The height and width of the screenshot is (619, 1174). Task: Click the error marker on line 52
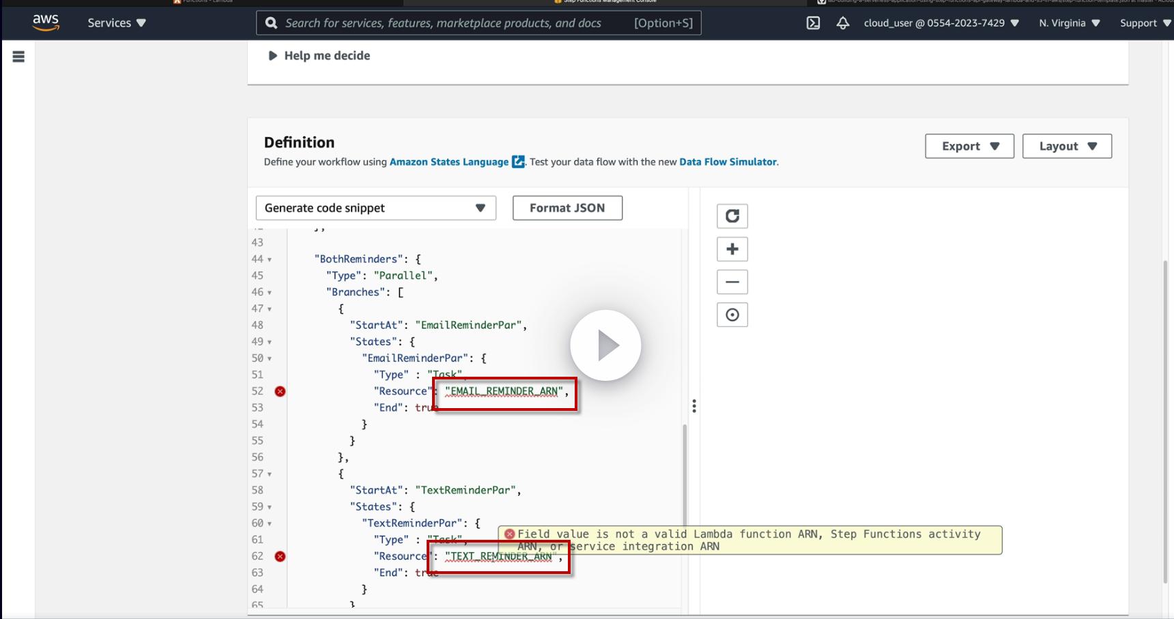point(280,391)
